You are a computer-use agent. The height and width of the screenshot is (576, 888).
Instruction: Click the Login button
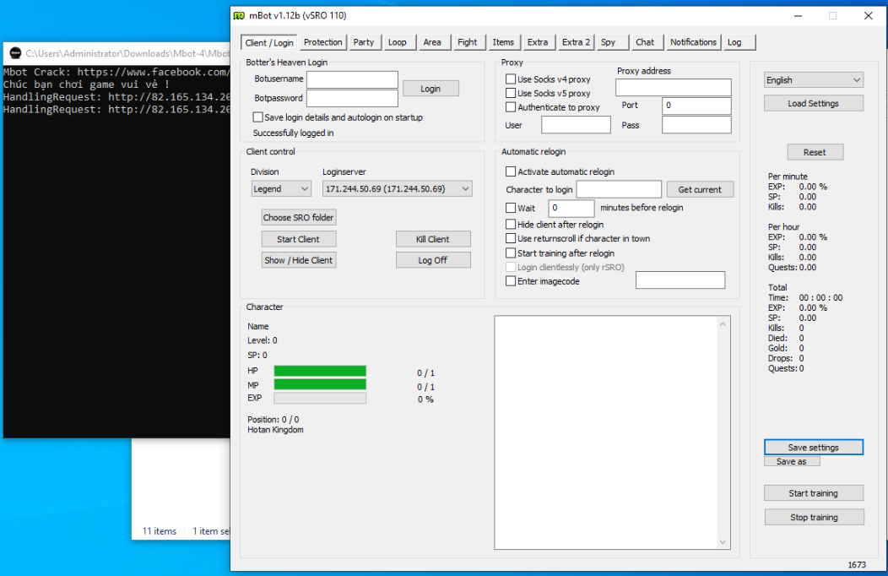pos(430,89)
